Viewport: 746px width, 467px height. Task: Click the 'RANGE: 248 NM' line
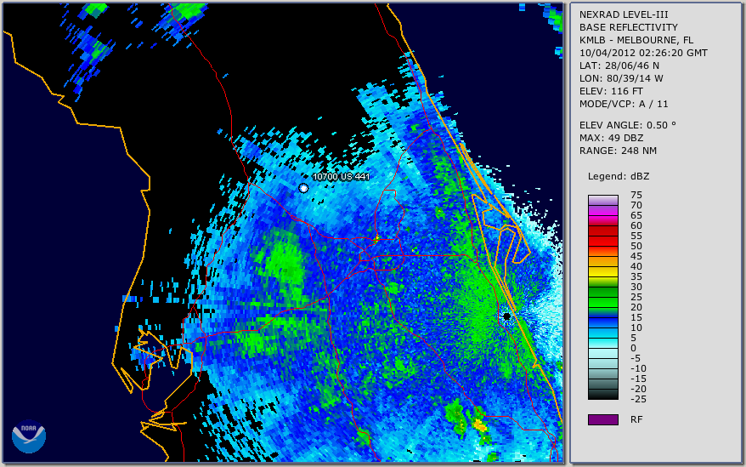tap(618, 151)
